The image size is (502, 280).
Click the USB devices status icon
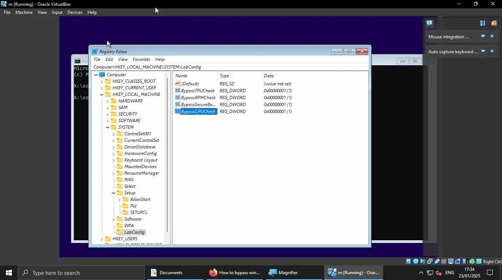pyautogui.click(x=437, y=261)
